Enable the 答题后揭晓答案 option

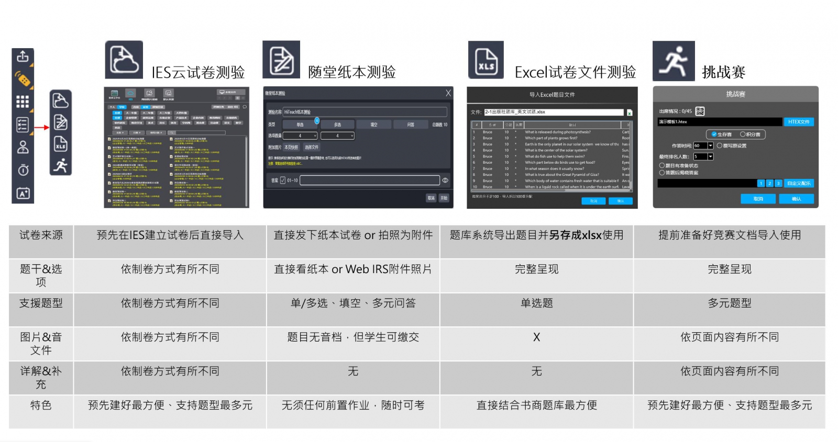pos(661,173)
